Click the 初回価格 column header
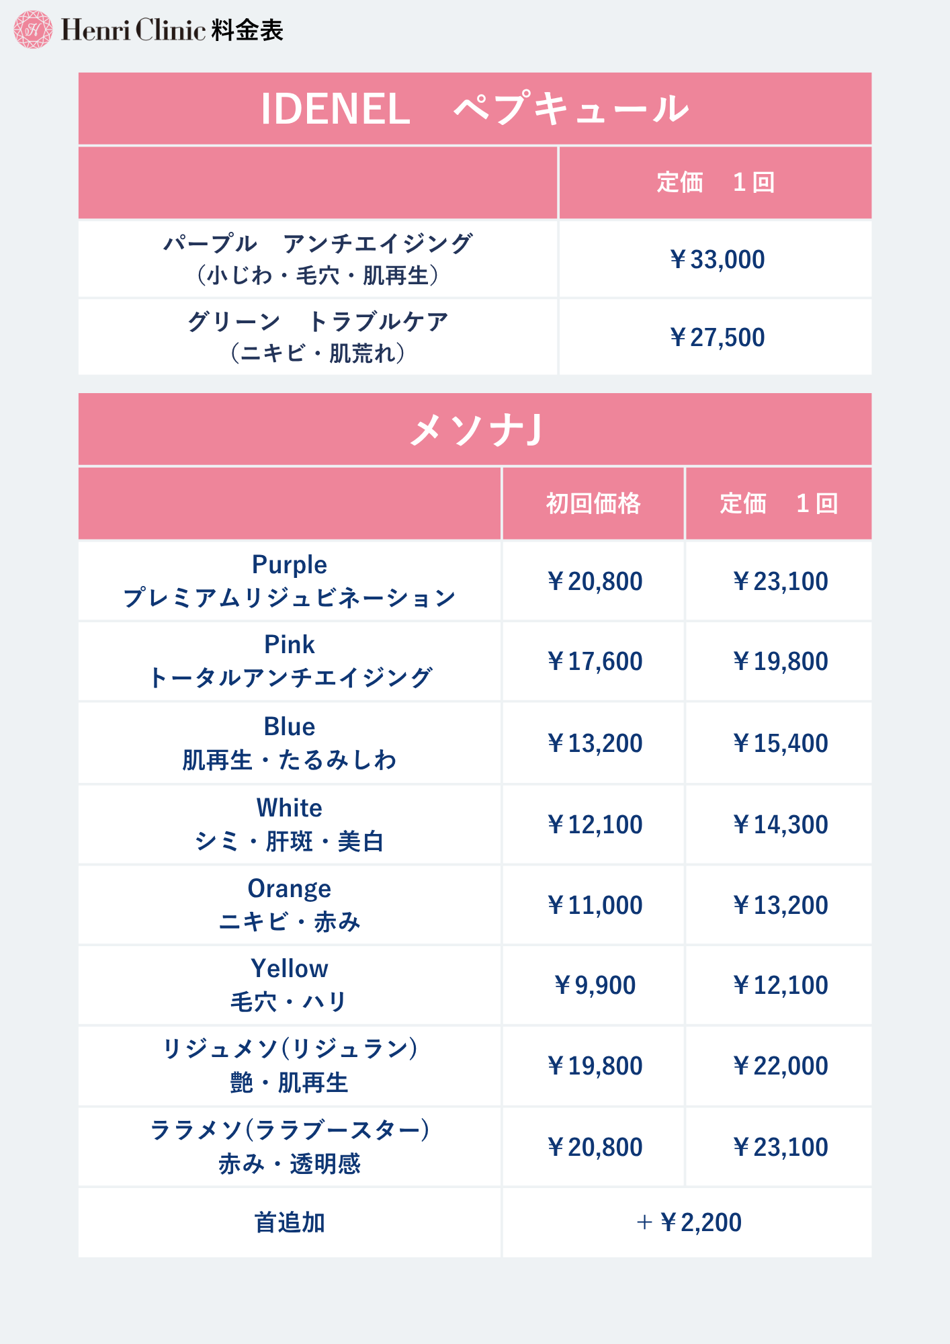This screenshot has width=950, height=1344. click(593, 503)
